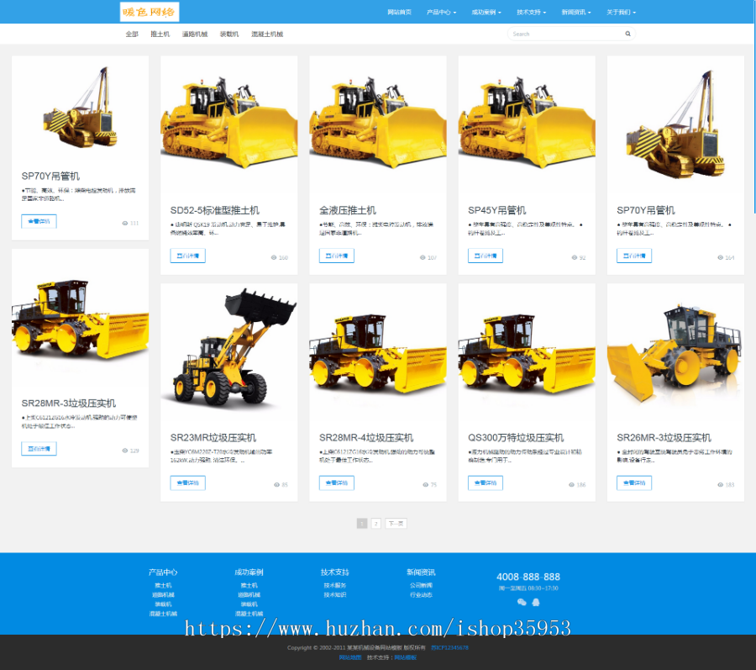The image size is (756, 670).
Task: Select the 道路机械 category filter
Action: 195,34
